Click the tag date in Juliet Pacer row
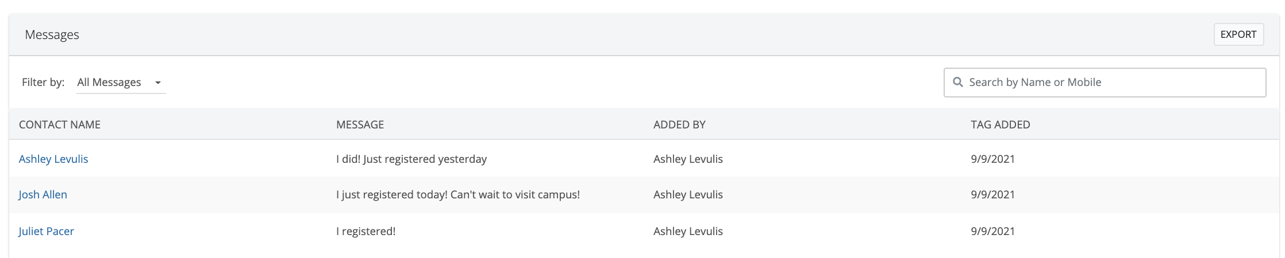Viewport: 1285px width, 258px height. point(992,231)
